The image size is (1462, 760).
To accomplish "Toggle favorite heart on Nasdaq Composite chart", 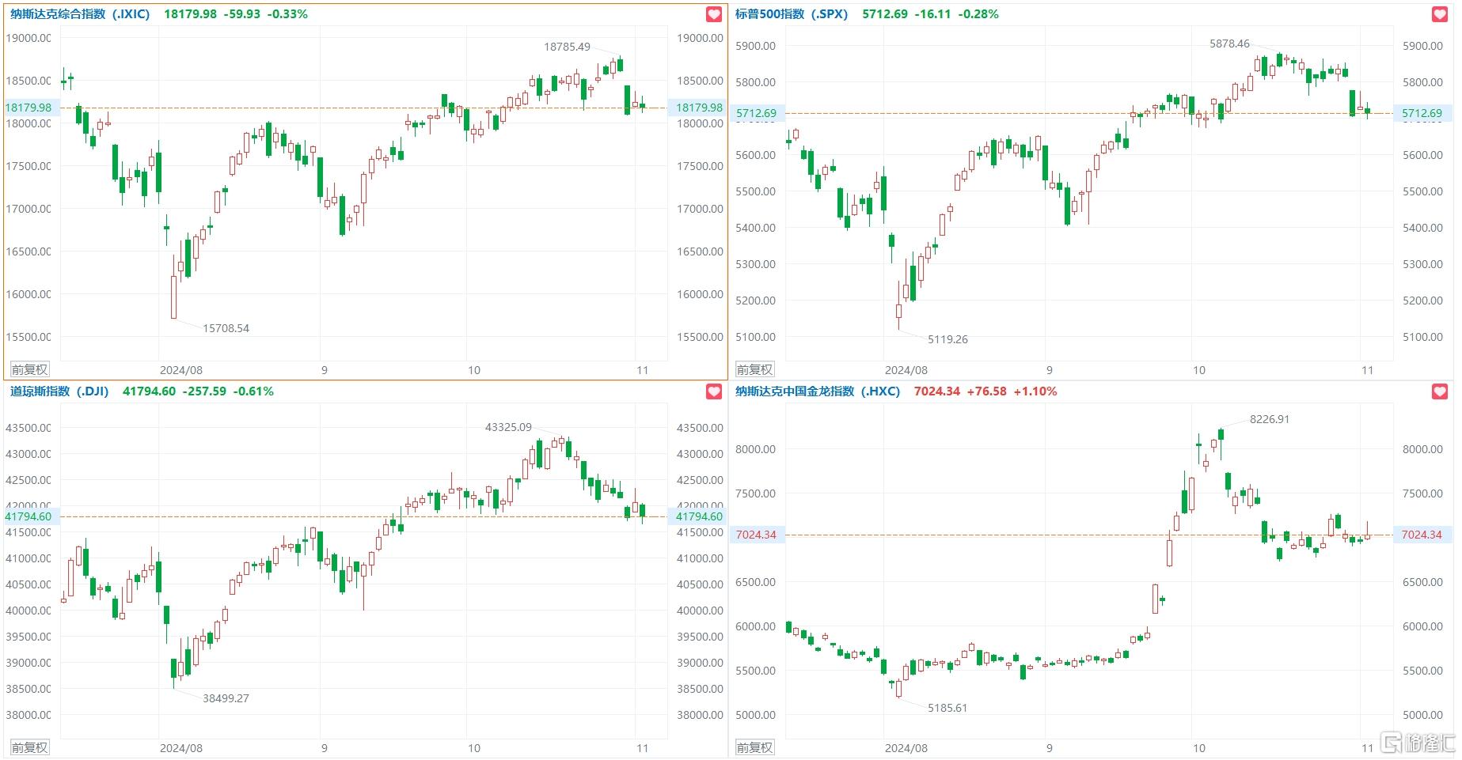I will (x=714, y=14).
